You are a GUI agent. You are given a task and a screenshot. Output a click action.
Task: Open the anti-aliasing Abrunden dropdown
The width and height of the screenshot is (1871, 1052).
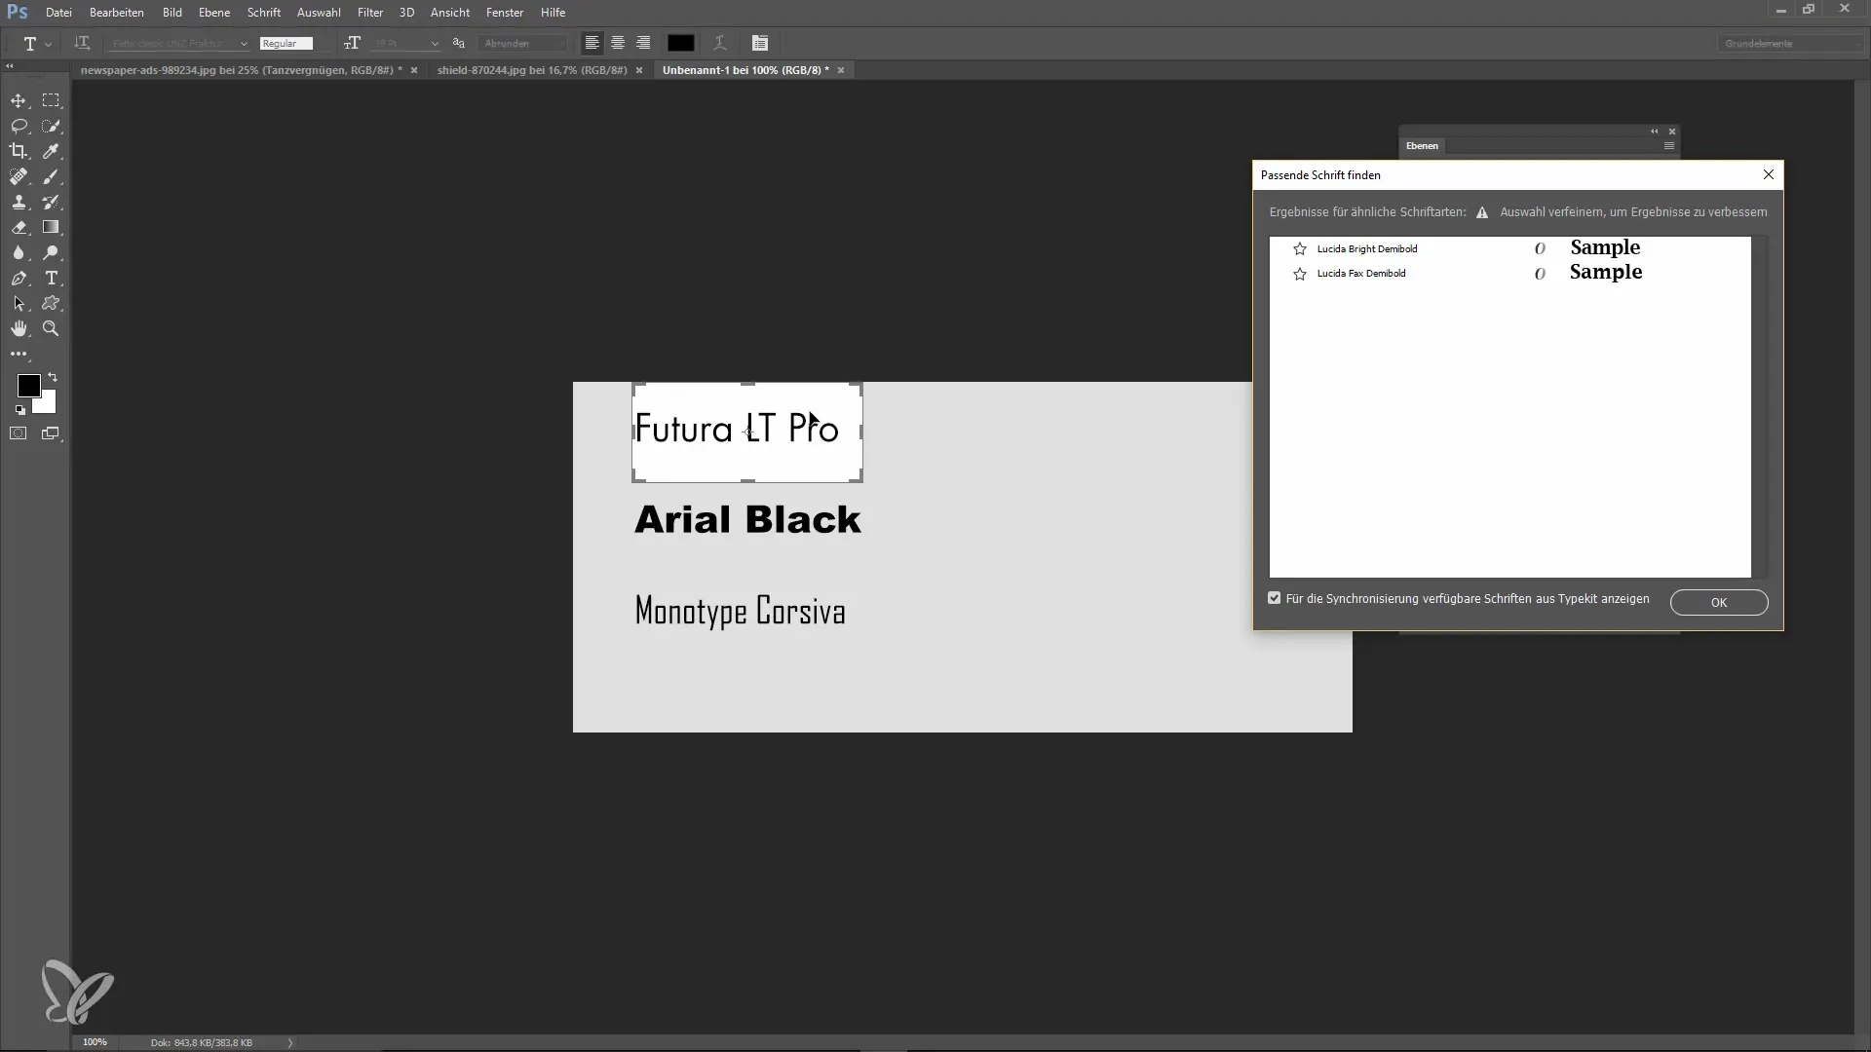pyautogui.click(x=524, y=43)
